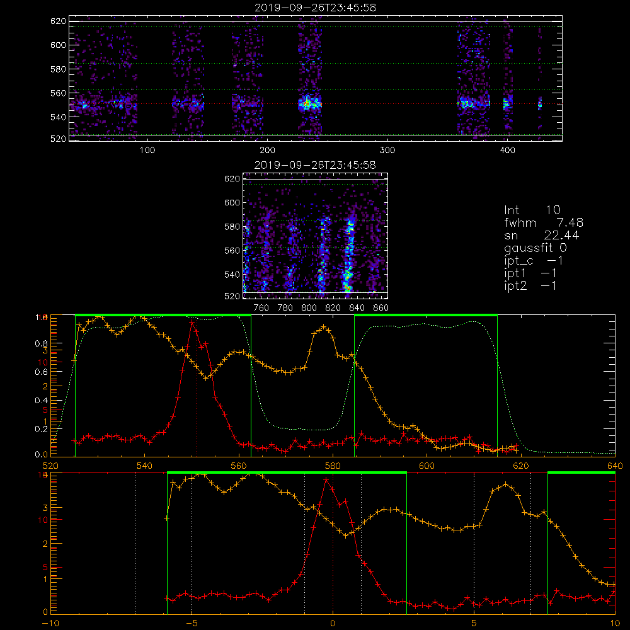This screenshot has width=630, height=630.
Task: Click the '840' x-axis tick label
Action: pos(357,308)
